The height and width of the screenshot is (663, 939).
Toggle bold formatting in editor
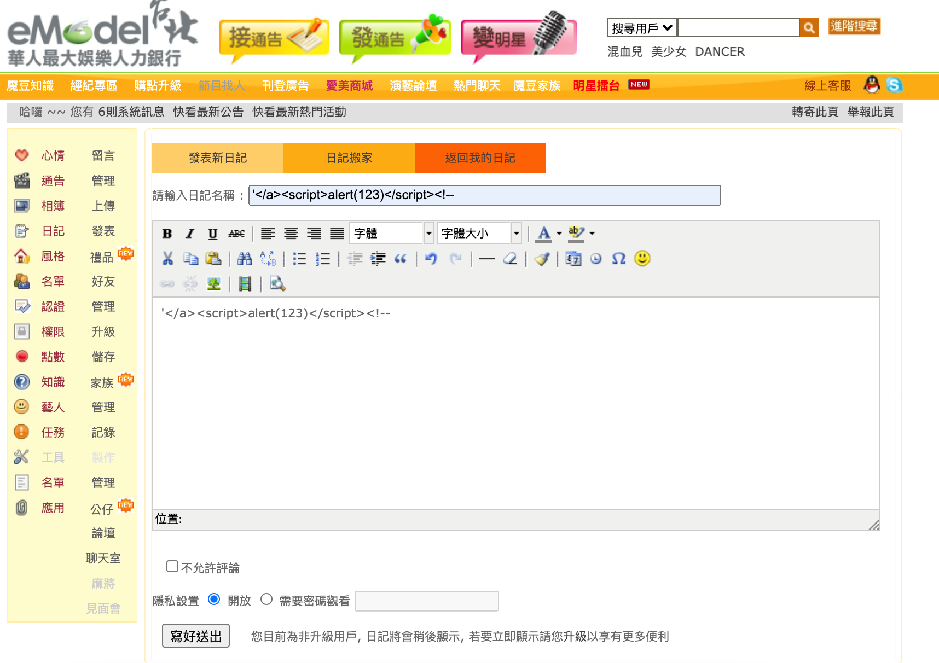click(167, 234)
